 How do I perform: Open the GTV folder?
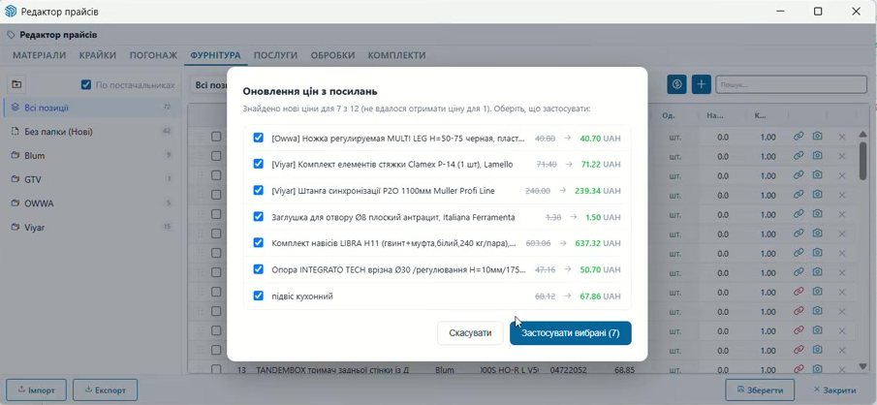coord(92,179)
